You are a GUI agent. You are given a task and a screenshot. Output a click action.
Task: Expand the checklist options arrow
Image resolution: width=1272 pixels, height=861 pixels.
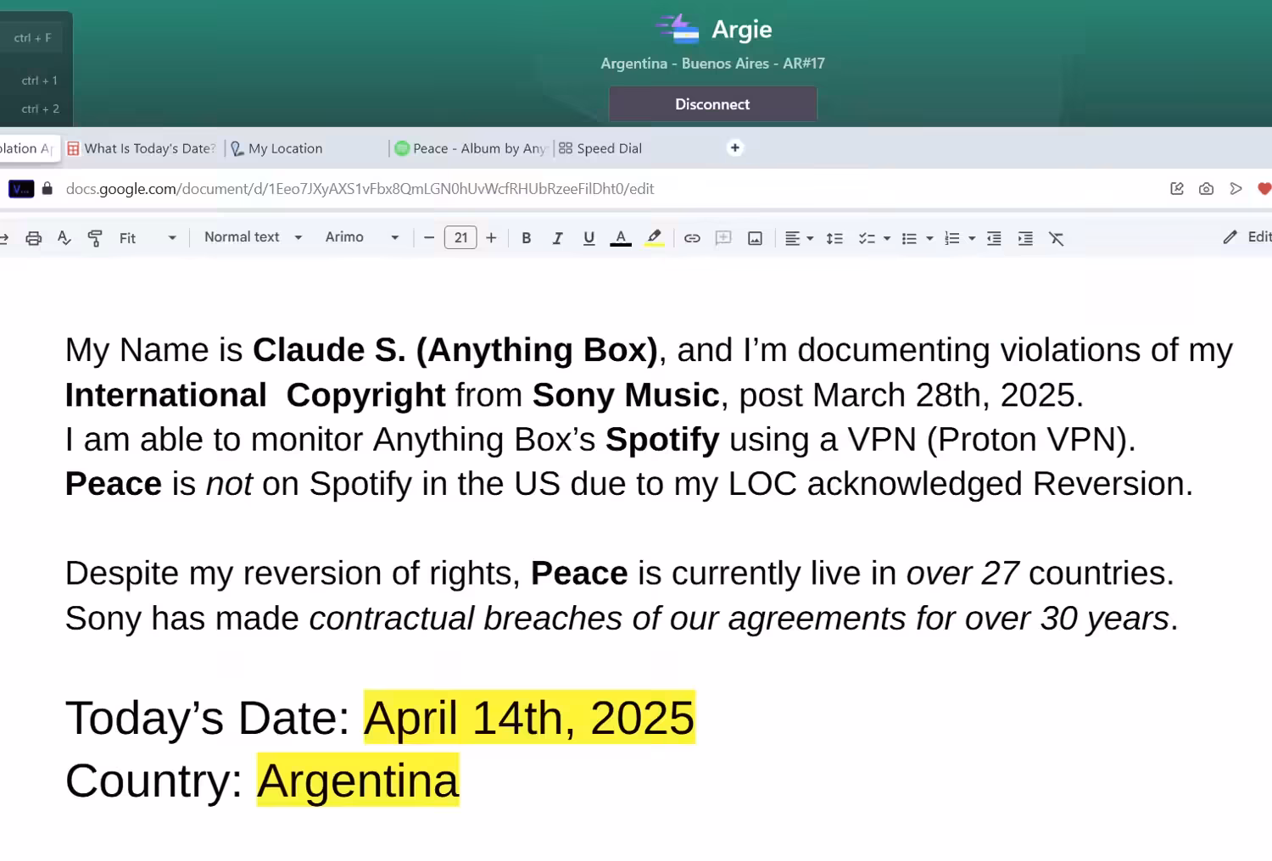click(x=887, y=239)
